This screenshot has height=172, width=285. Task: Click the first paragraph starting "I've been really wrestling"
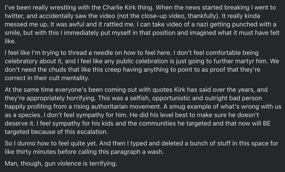[x=142, y=24]
